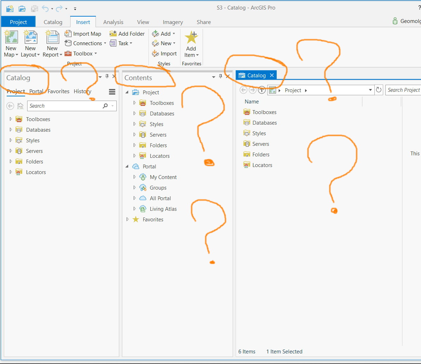Screen dimensions: 421x364
Task: Collapse the Portal node in Contents
Action: coord(127,166)
